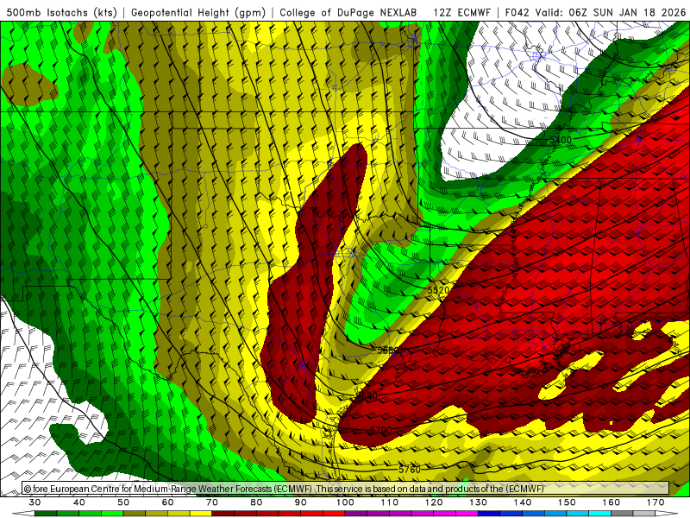Click the 130 value on the color scale
Image resolution: width=690 pixels, height=518 pixels.
click(479, 502)
